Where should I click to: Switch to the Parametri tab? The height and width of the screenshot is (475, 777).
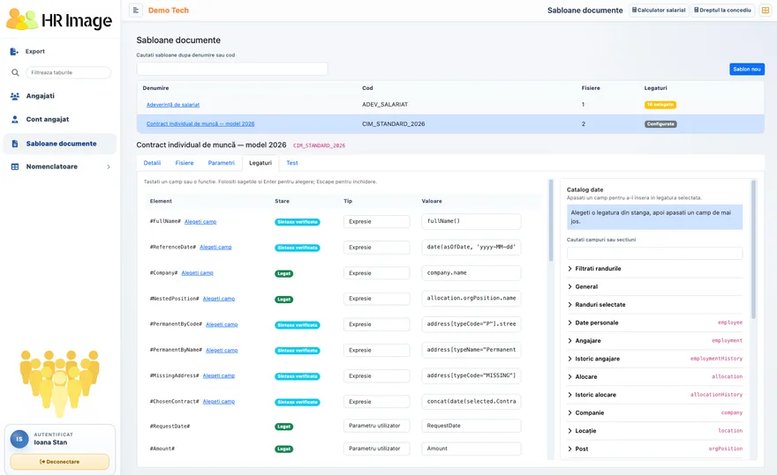pyautogui.click(x=221, y=163)
